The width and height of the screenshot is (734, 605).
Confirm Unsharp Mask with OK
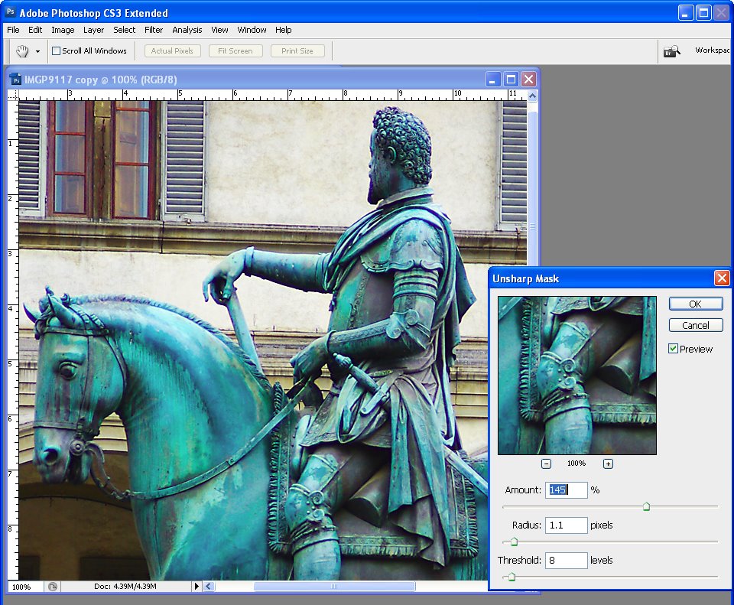point(696,304)
